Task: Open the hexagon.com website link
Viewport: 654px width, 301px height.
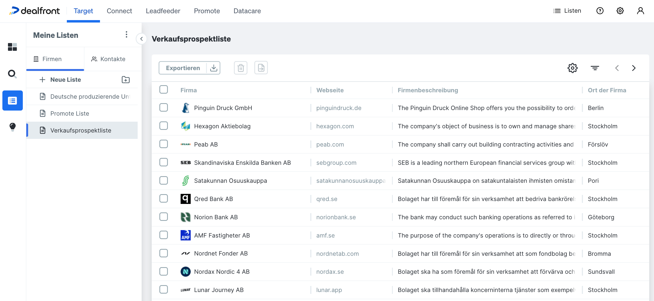Action: coord(335,126)
